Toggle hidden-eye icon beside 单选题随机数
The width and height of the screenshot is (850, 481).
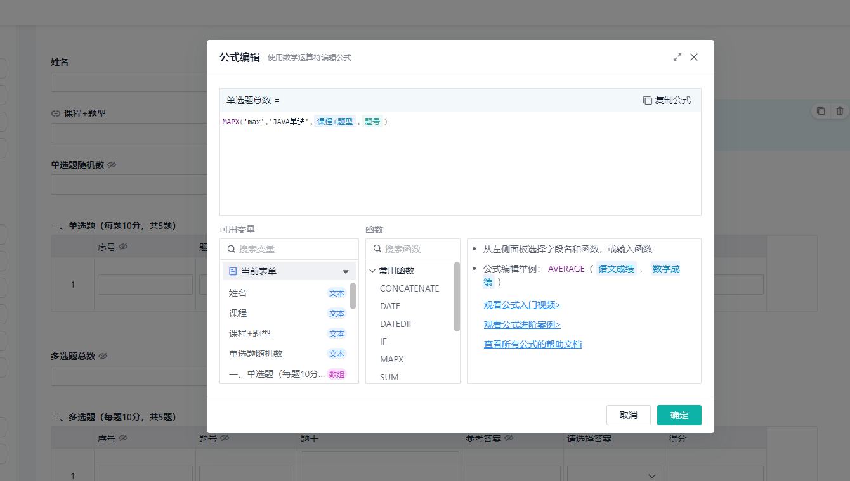coord(112,165)
